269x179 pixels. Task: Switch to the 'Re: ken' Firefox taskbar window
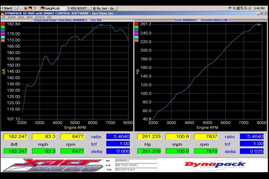click(x=105, y=8)
